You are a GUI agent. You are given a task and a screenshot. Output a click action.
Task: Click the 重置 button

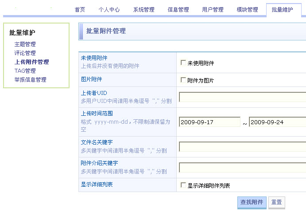[276, 202]
